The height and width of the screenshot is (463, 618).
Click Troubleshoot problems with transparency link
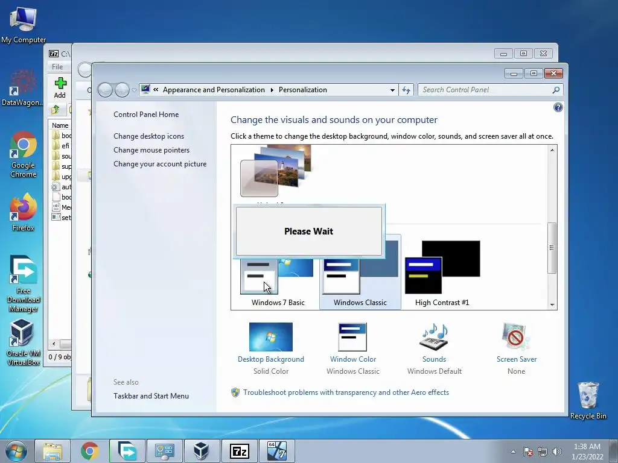346,392
